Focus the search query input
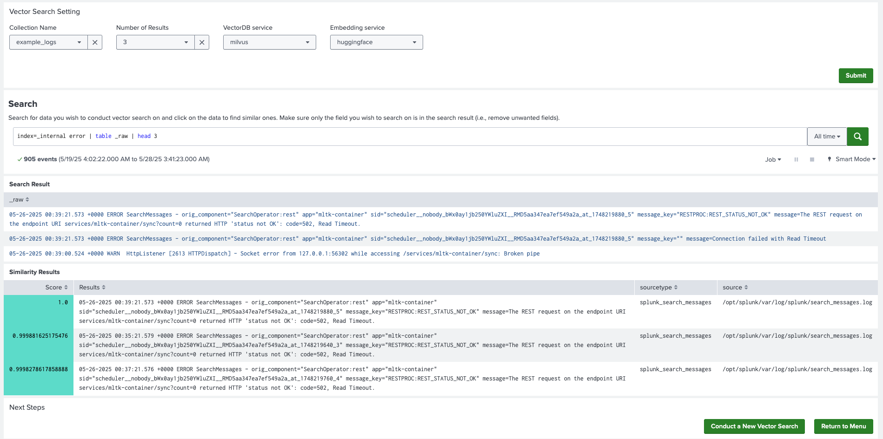The width and height of the screenshot is (883, 439). (x=410, y=137)
